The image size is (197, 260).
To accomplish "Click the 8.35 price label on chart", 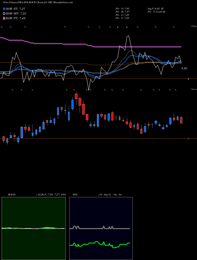I will click(184, 68).
